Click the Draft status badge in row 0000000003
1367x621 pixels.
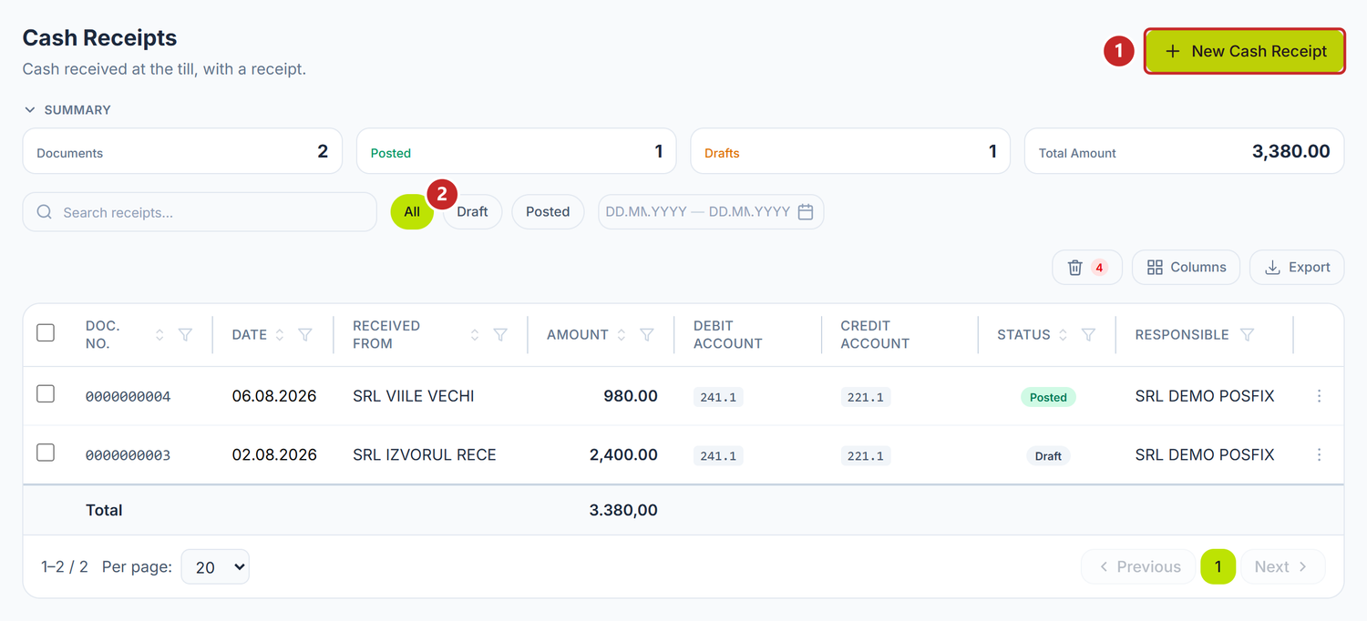[1048, 456]
